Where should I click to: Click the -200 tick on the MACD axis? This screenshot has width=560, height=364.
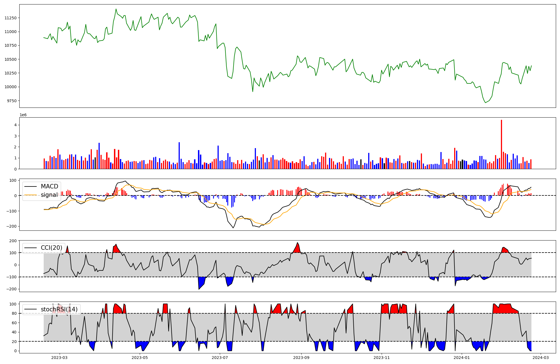click(x=11, y=226)
